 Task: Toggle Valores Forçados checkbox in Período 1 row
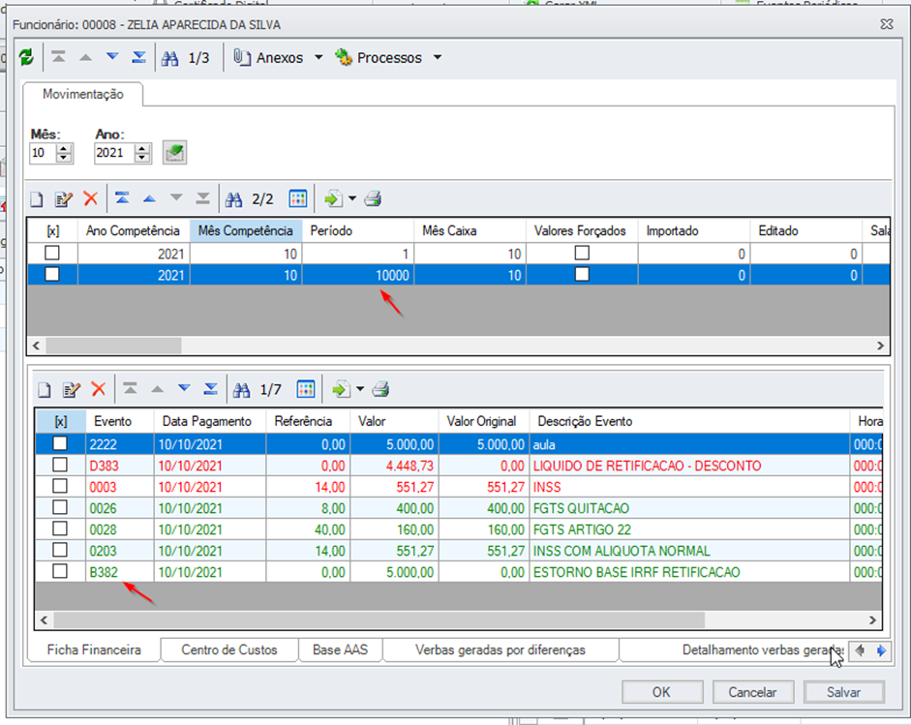click(582, 254)
